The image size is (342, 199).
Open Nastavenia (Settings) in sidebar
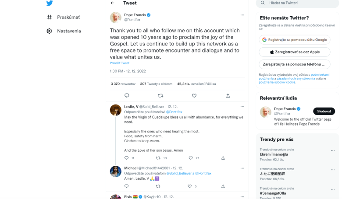pyautogui.click(x=69, y=31)
